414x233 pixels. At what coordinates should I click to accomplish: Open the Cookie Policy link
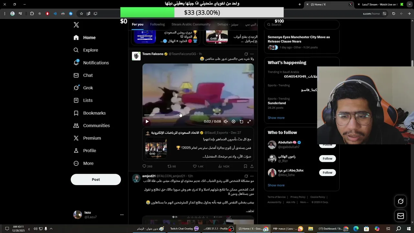click(318, 197)
